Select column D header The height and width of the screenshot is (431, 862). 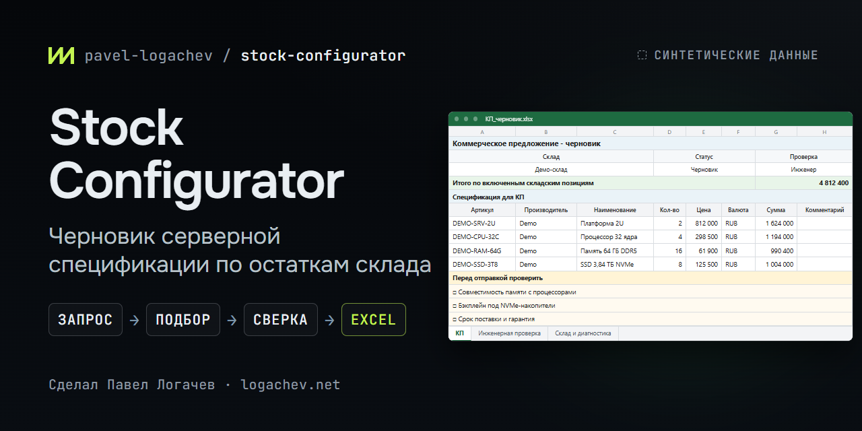click(669, 132)
